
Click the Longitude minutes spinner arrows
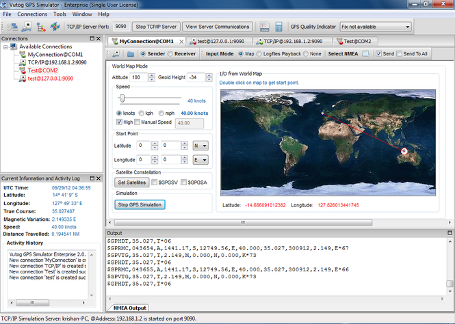tap(185, 160)
